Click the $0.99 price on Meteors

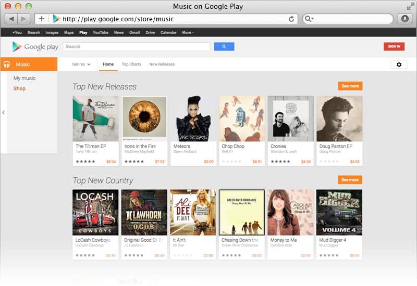[x=209, y=162]
